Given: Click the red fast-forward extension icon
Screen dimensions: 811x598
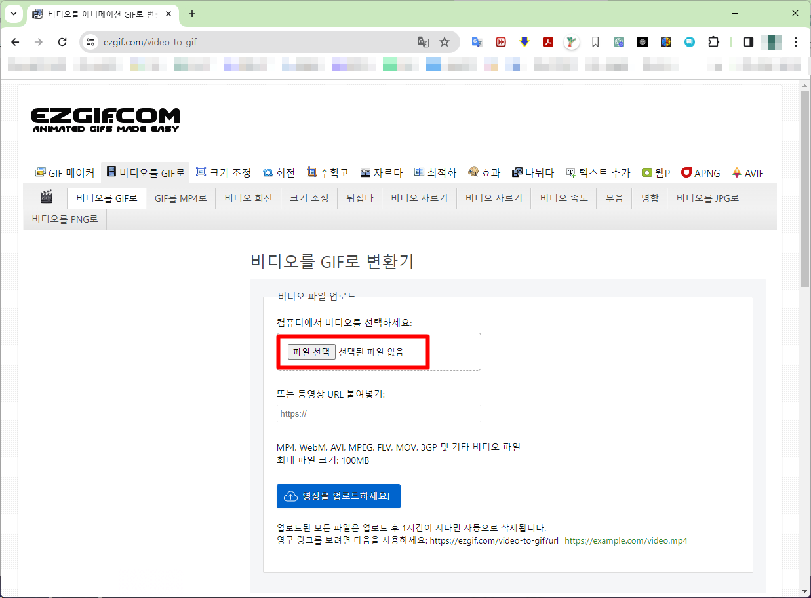Looking at the screenshot, I should coord(501,42).
